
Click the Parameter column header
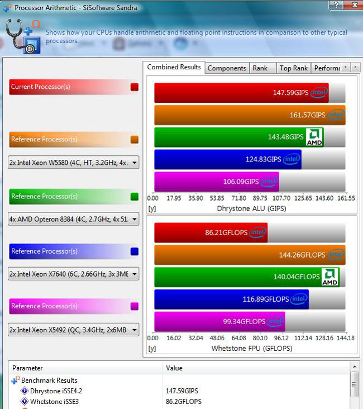(x=85, y=368)
